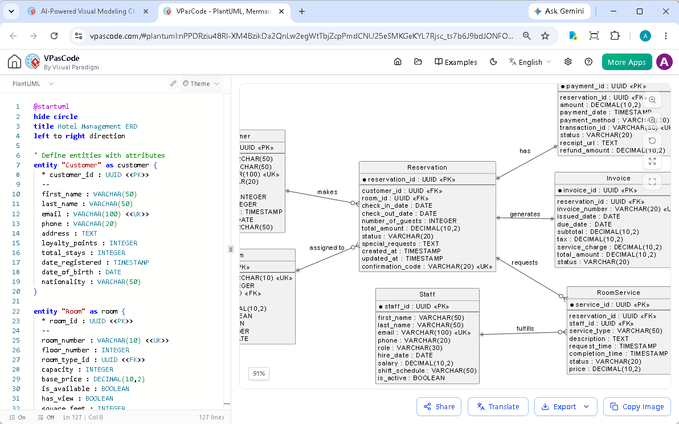Click the 'generates' relationship label
679x424 pixels.
[525, 214]
